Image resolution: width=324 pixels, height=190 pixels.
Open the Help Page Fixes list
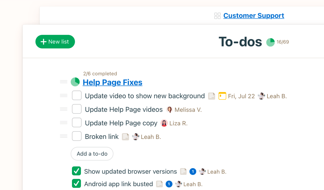click(x=112, y=82)
